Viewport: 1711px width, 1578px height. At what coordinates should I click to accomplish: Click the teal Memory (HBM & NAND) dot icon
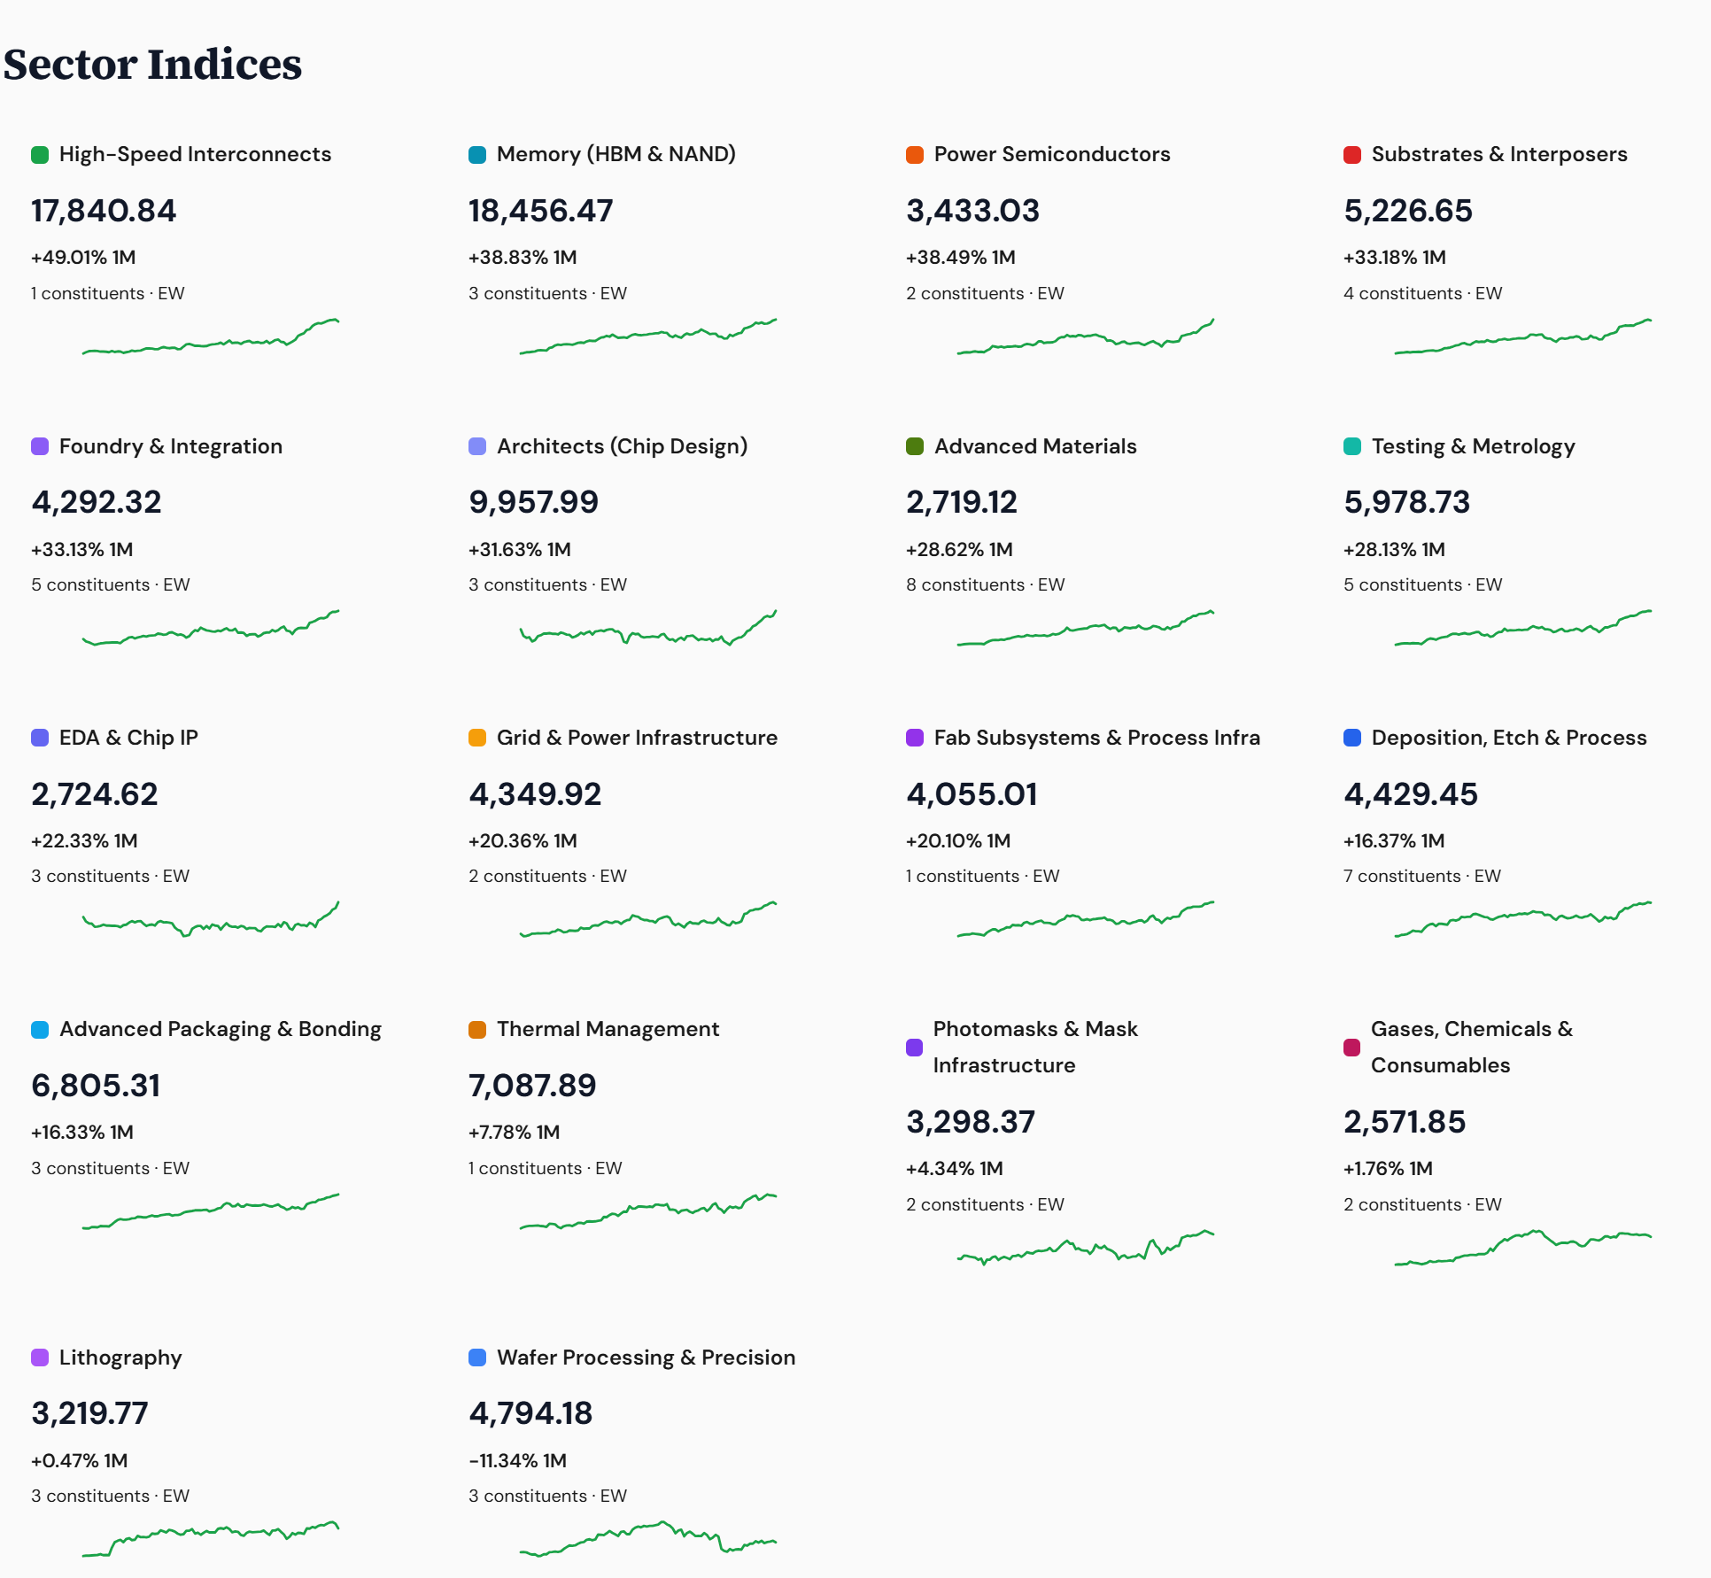tap(476, 154)
